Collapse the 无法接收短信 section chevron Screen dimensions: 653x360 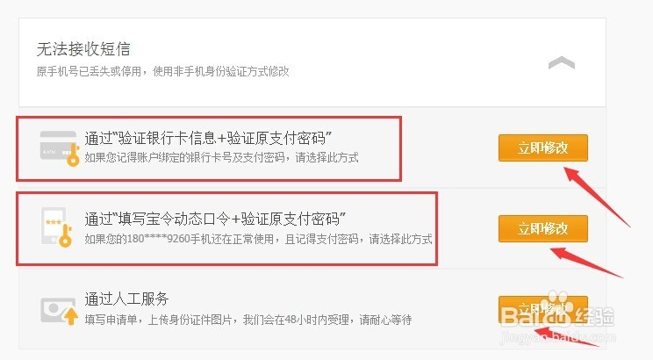[562, 63]
